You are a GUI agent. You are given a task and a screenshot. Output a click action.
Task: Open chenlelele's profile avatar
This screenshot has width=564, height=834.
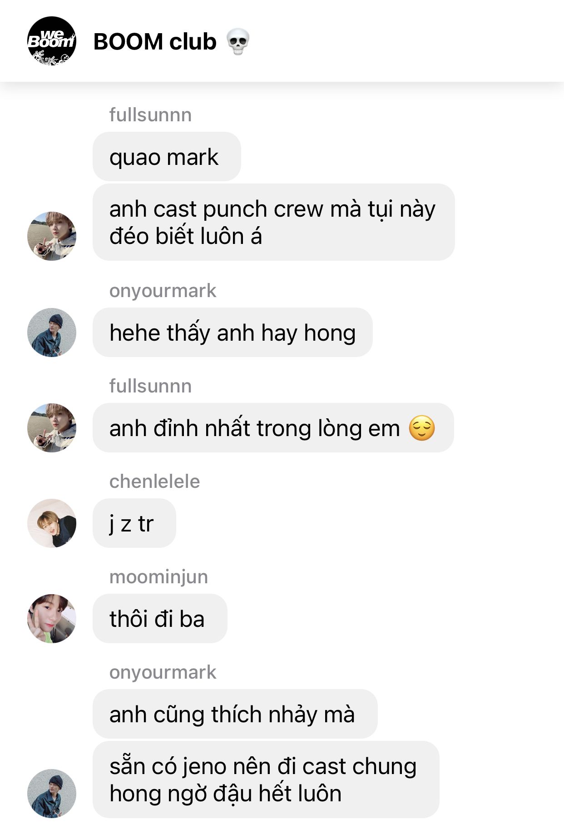pos(52,523)
